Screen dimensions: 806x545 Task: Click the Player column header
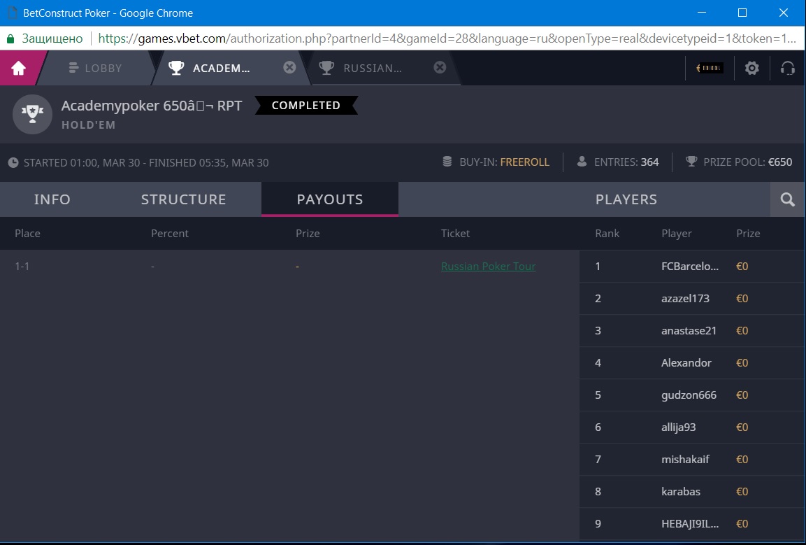677,234
